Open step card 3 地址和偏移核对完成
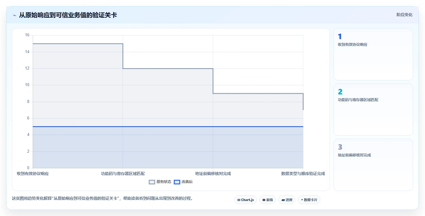 pos(373,165)
